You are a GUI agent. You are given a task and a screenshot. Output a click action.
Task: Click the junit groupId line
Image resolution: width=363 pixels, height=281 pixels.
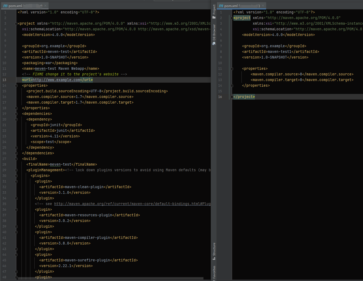[x=56, y=125]
